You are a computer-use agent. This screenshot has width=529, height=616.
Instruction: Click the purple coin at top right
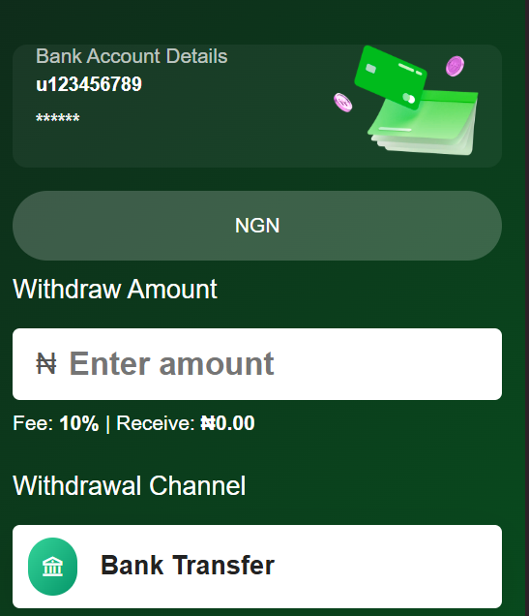pyautogui.click(x=455, y=66)
